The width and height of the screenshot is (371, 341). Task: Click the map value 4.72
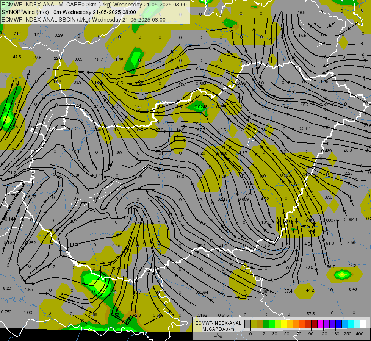click(265, 199)
